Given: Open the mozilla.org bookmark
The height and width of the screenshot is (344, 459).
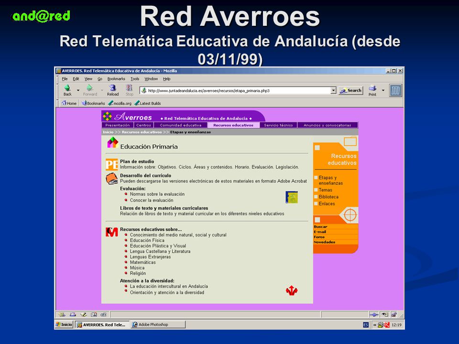Looking at the screenshot, I should (120, 103).
